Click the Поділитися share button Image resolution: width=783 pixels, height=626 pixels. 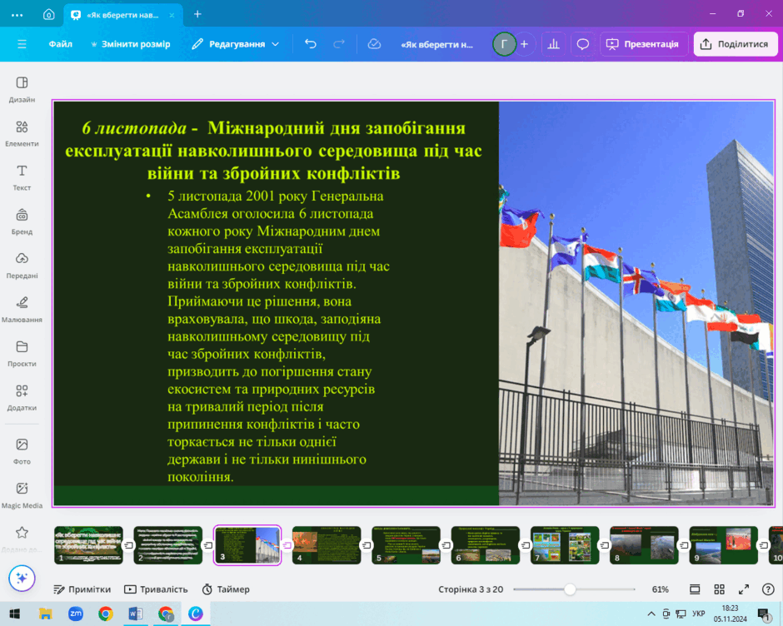tap(736, 44)
